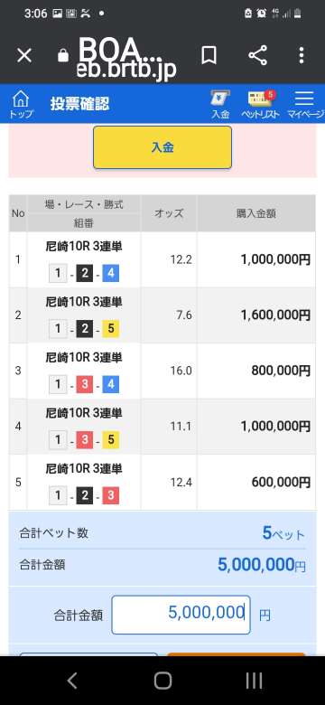Open the 入金 deposit icon in header
The width and height of the screenshot is (325, 705).
pyautogui.click(x=220, y=104)
